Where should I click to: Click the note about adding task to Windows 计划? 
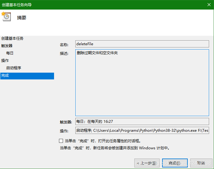tap(115, 148)
